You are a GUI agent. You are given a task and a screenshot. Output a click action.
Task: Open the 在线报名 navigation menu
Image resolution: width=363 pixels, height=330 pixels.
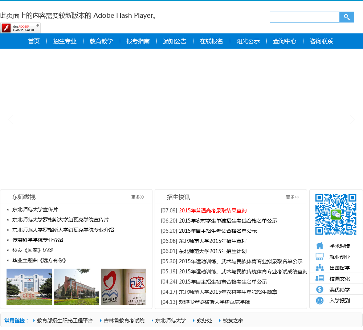click(x=211, y=41)
